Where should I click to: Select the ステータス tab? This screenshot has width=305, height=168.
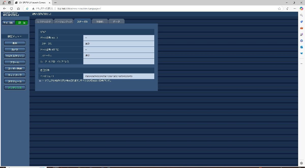[x=82, y=22]
